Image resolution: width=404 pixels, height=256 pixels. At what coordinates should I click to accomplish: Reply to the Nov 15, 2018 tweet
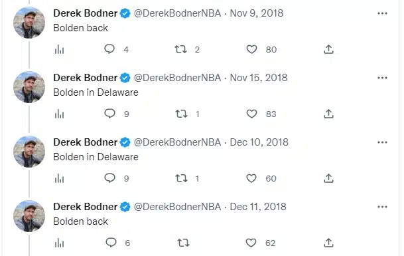tap(109, 114)
